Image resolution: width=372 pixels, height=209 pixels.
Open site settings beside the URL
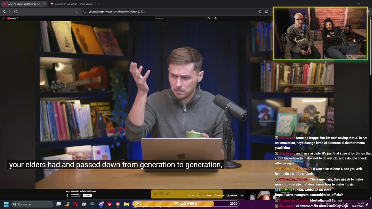point(84,12)
